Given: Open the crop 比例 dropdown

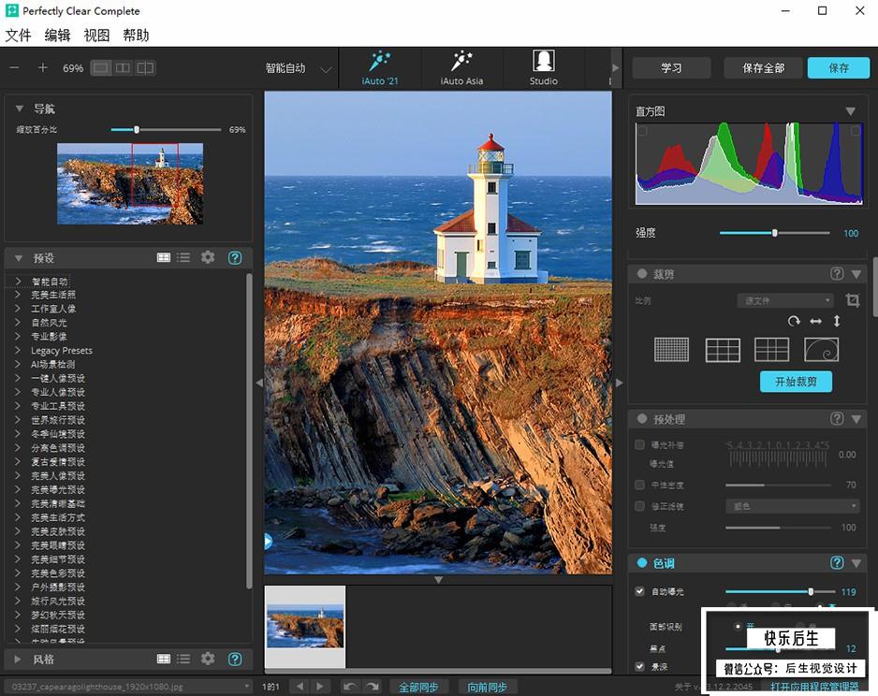Looking at the screenshot, I should [x=785, y=300].
